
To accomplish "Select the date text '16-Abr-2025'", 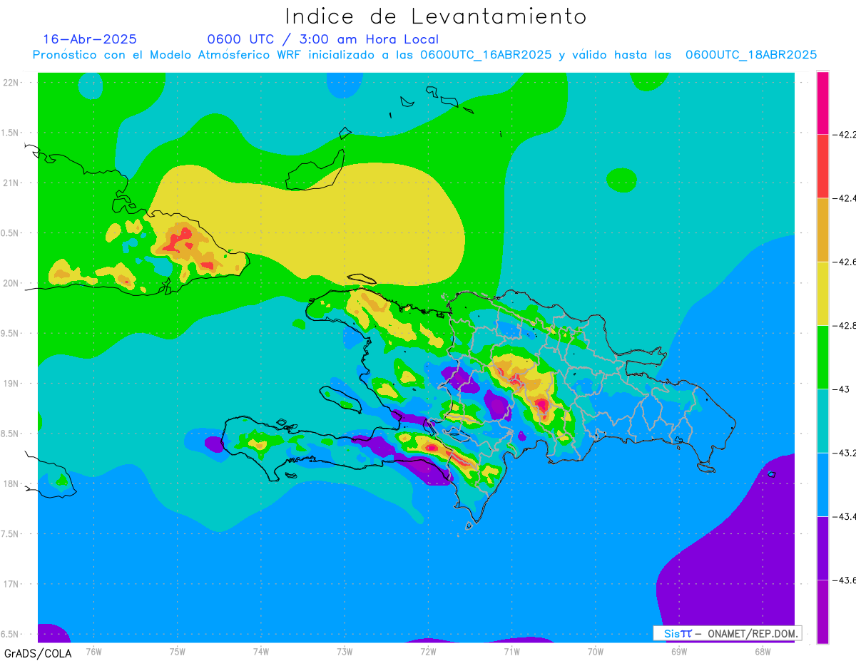I will pos(90,39).
